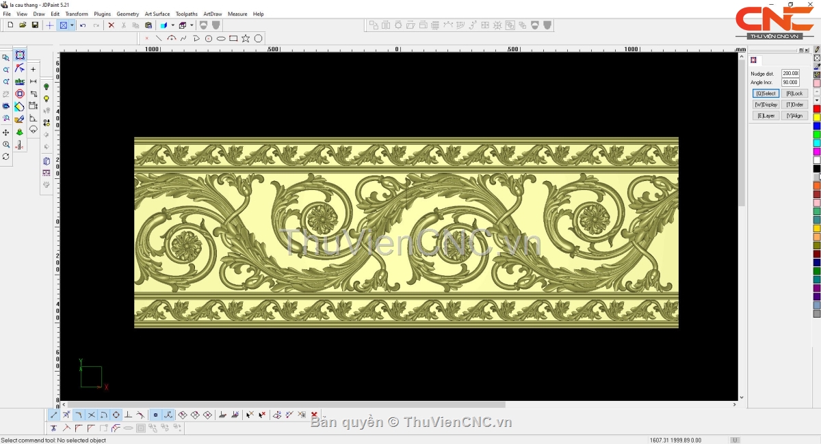821x444 pixels.
Task: Select the star shape drawing tool
Action: click(246, 39)
